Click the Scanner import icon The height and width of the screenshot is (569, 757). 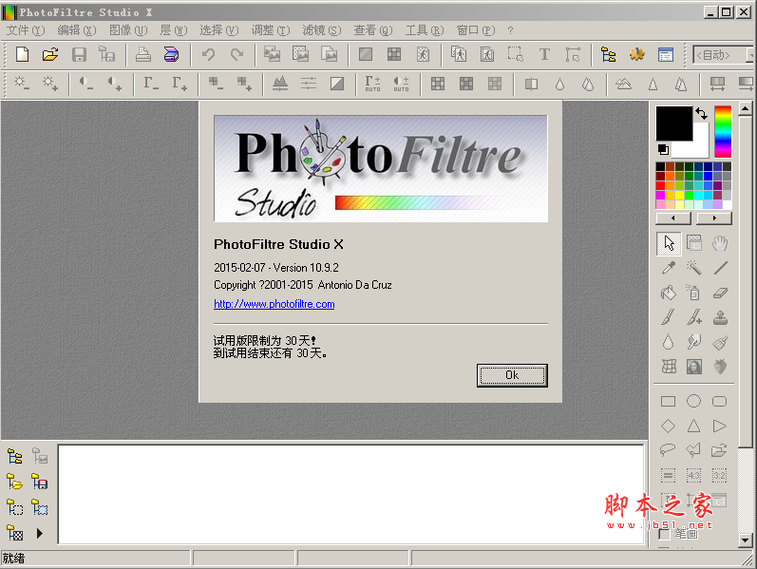click(171, 54)
